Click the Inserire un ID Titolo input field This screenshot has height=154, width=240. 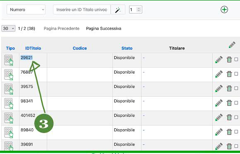(x=82, y=9)
